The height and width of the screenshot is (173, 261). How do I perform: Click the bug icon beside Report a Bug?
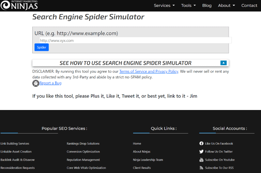pyautogui.click(x=36, y=83)
